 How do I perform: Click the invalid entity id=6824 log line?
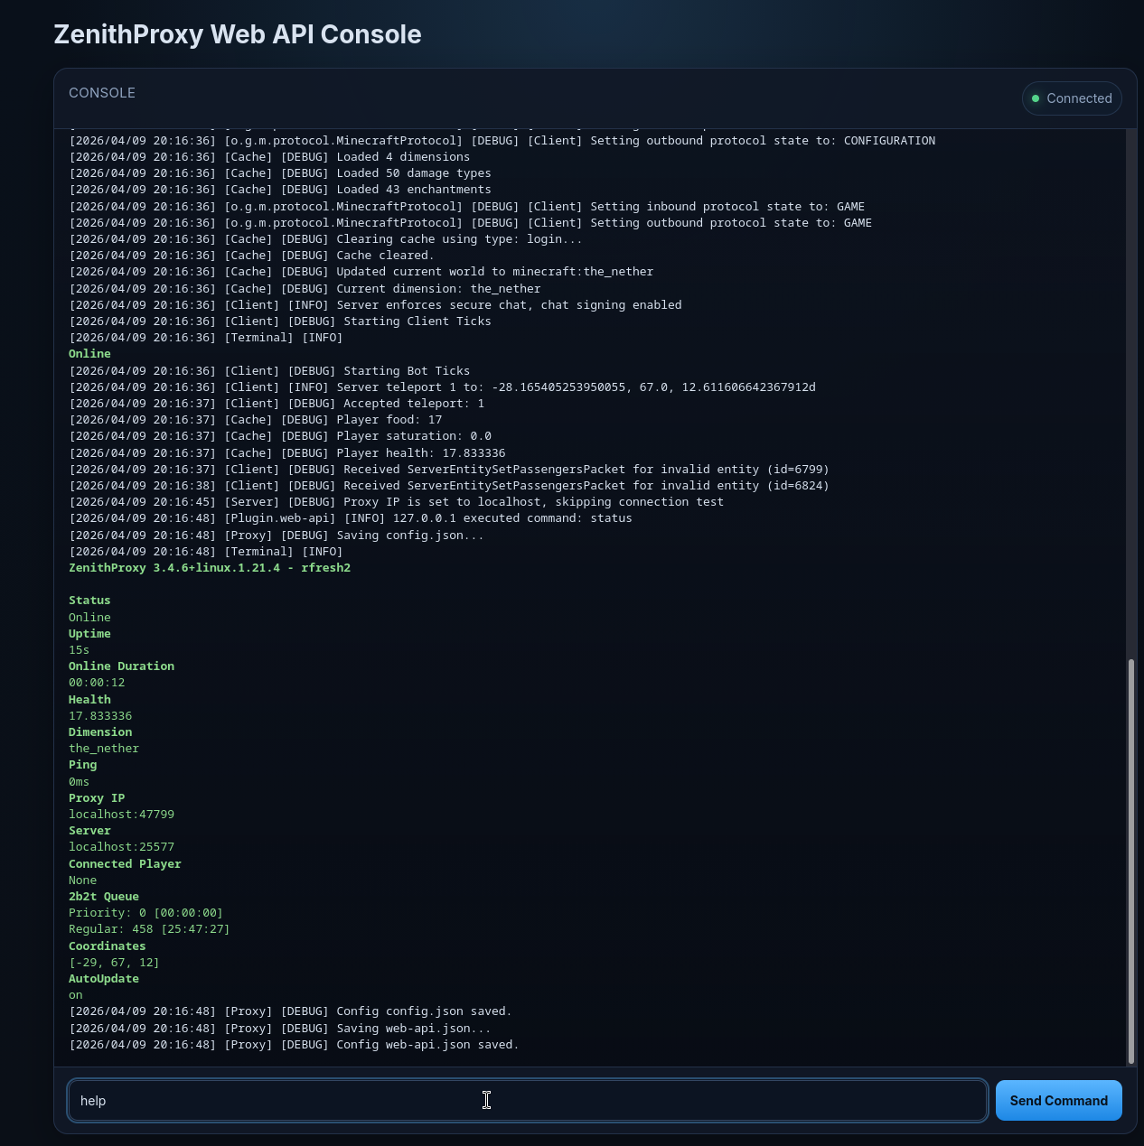(x=449, y=486)
